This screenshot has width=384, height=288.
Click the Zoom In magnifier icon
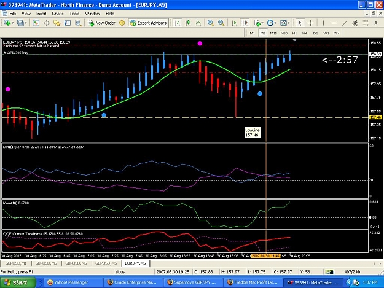coord(210,23)
